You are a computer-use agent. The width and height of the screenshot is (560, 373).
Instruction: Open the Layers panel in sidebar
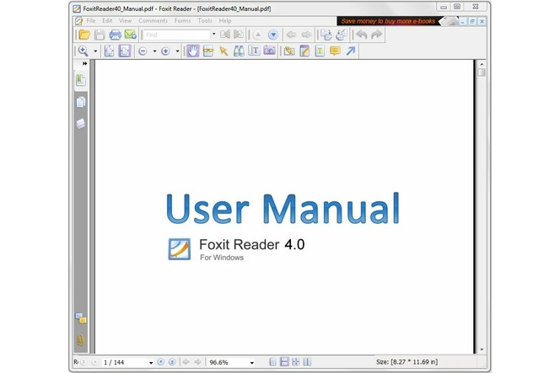pos(81,124)
